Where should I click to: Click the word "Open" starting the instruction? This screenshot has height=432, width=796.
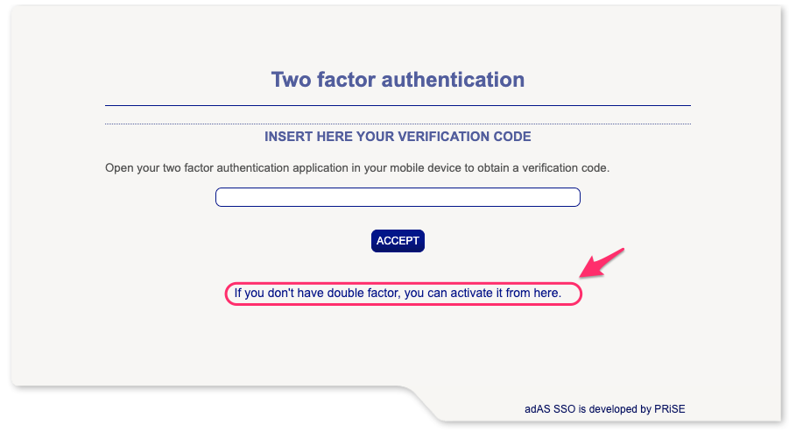(x=119, y=167)
